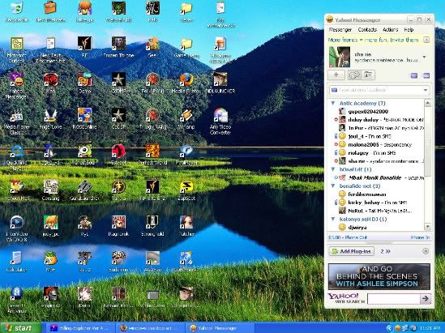Collapse the Antic Academy (7) group

(333, 103)
